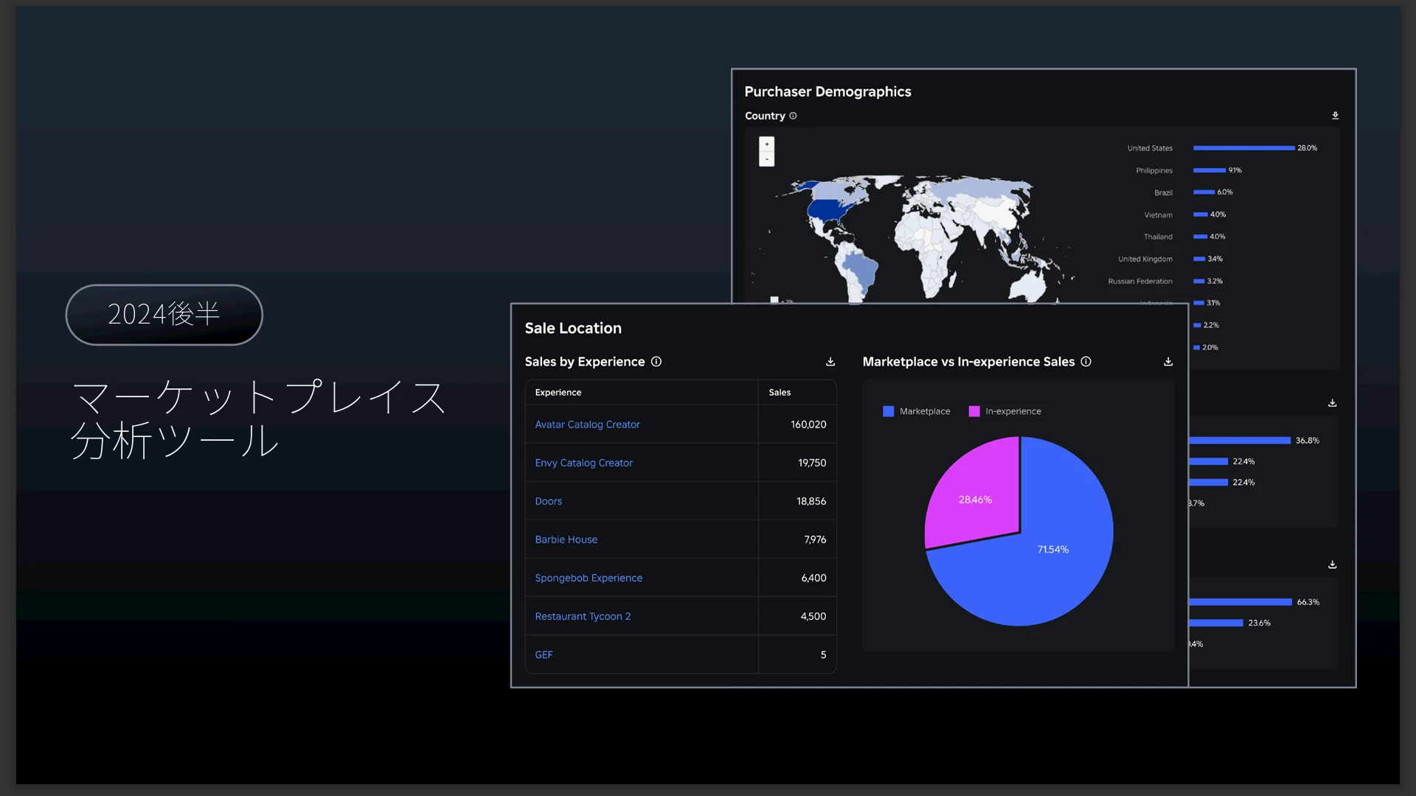Viewport: 1416px width, 796px height.
Task: Click the Sales column header
Action: pos(780,392)
